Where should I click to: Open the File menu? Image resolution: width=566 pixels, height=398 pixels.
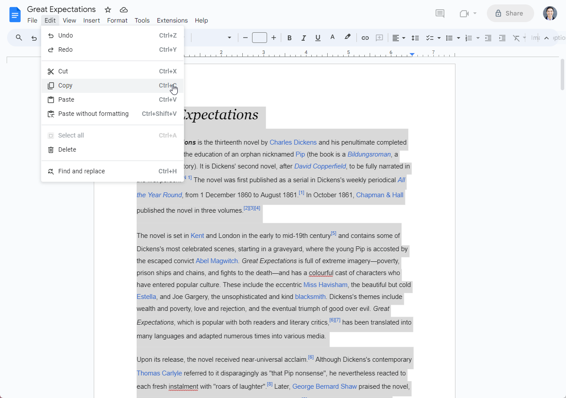(x=32, y=20)
